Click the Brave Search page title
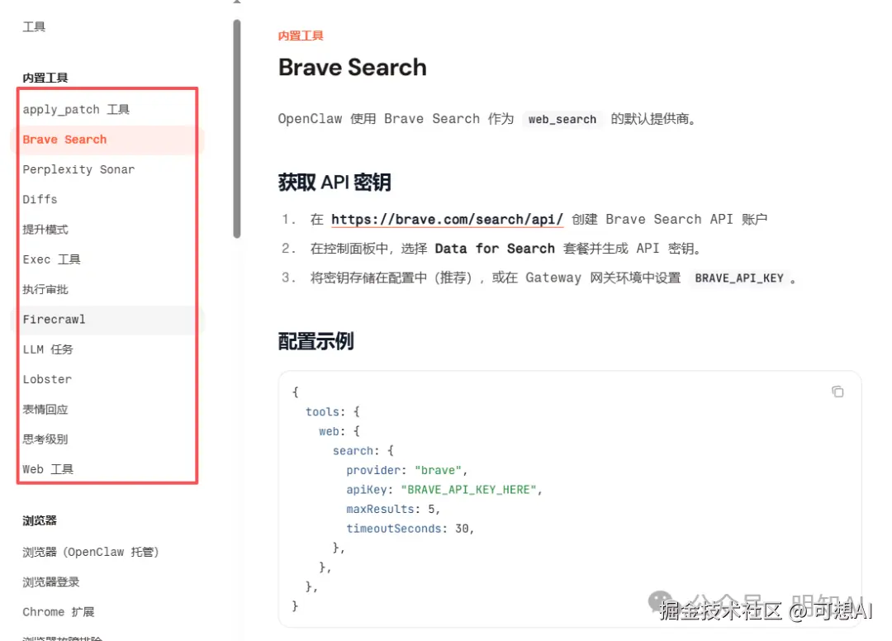 point(352,68)
